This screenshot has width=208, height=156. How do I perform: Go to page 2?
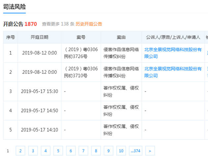(x=20, y=151)
